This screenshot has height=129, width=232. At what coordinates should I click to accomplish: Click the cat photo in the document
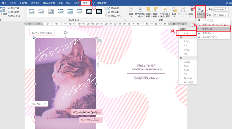coord(66,83)
